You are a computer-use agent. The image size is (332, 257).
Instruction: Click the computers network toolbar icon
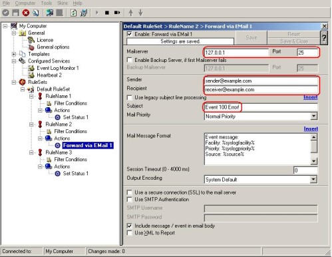[x=49, y=13]
